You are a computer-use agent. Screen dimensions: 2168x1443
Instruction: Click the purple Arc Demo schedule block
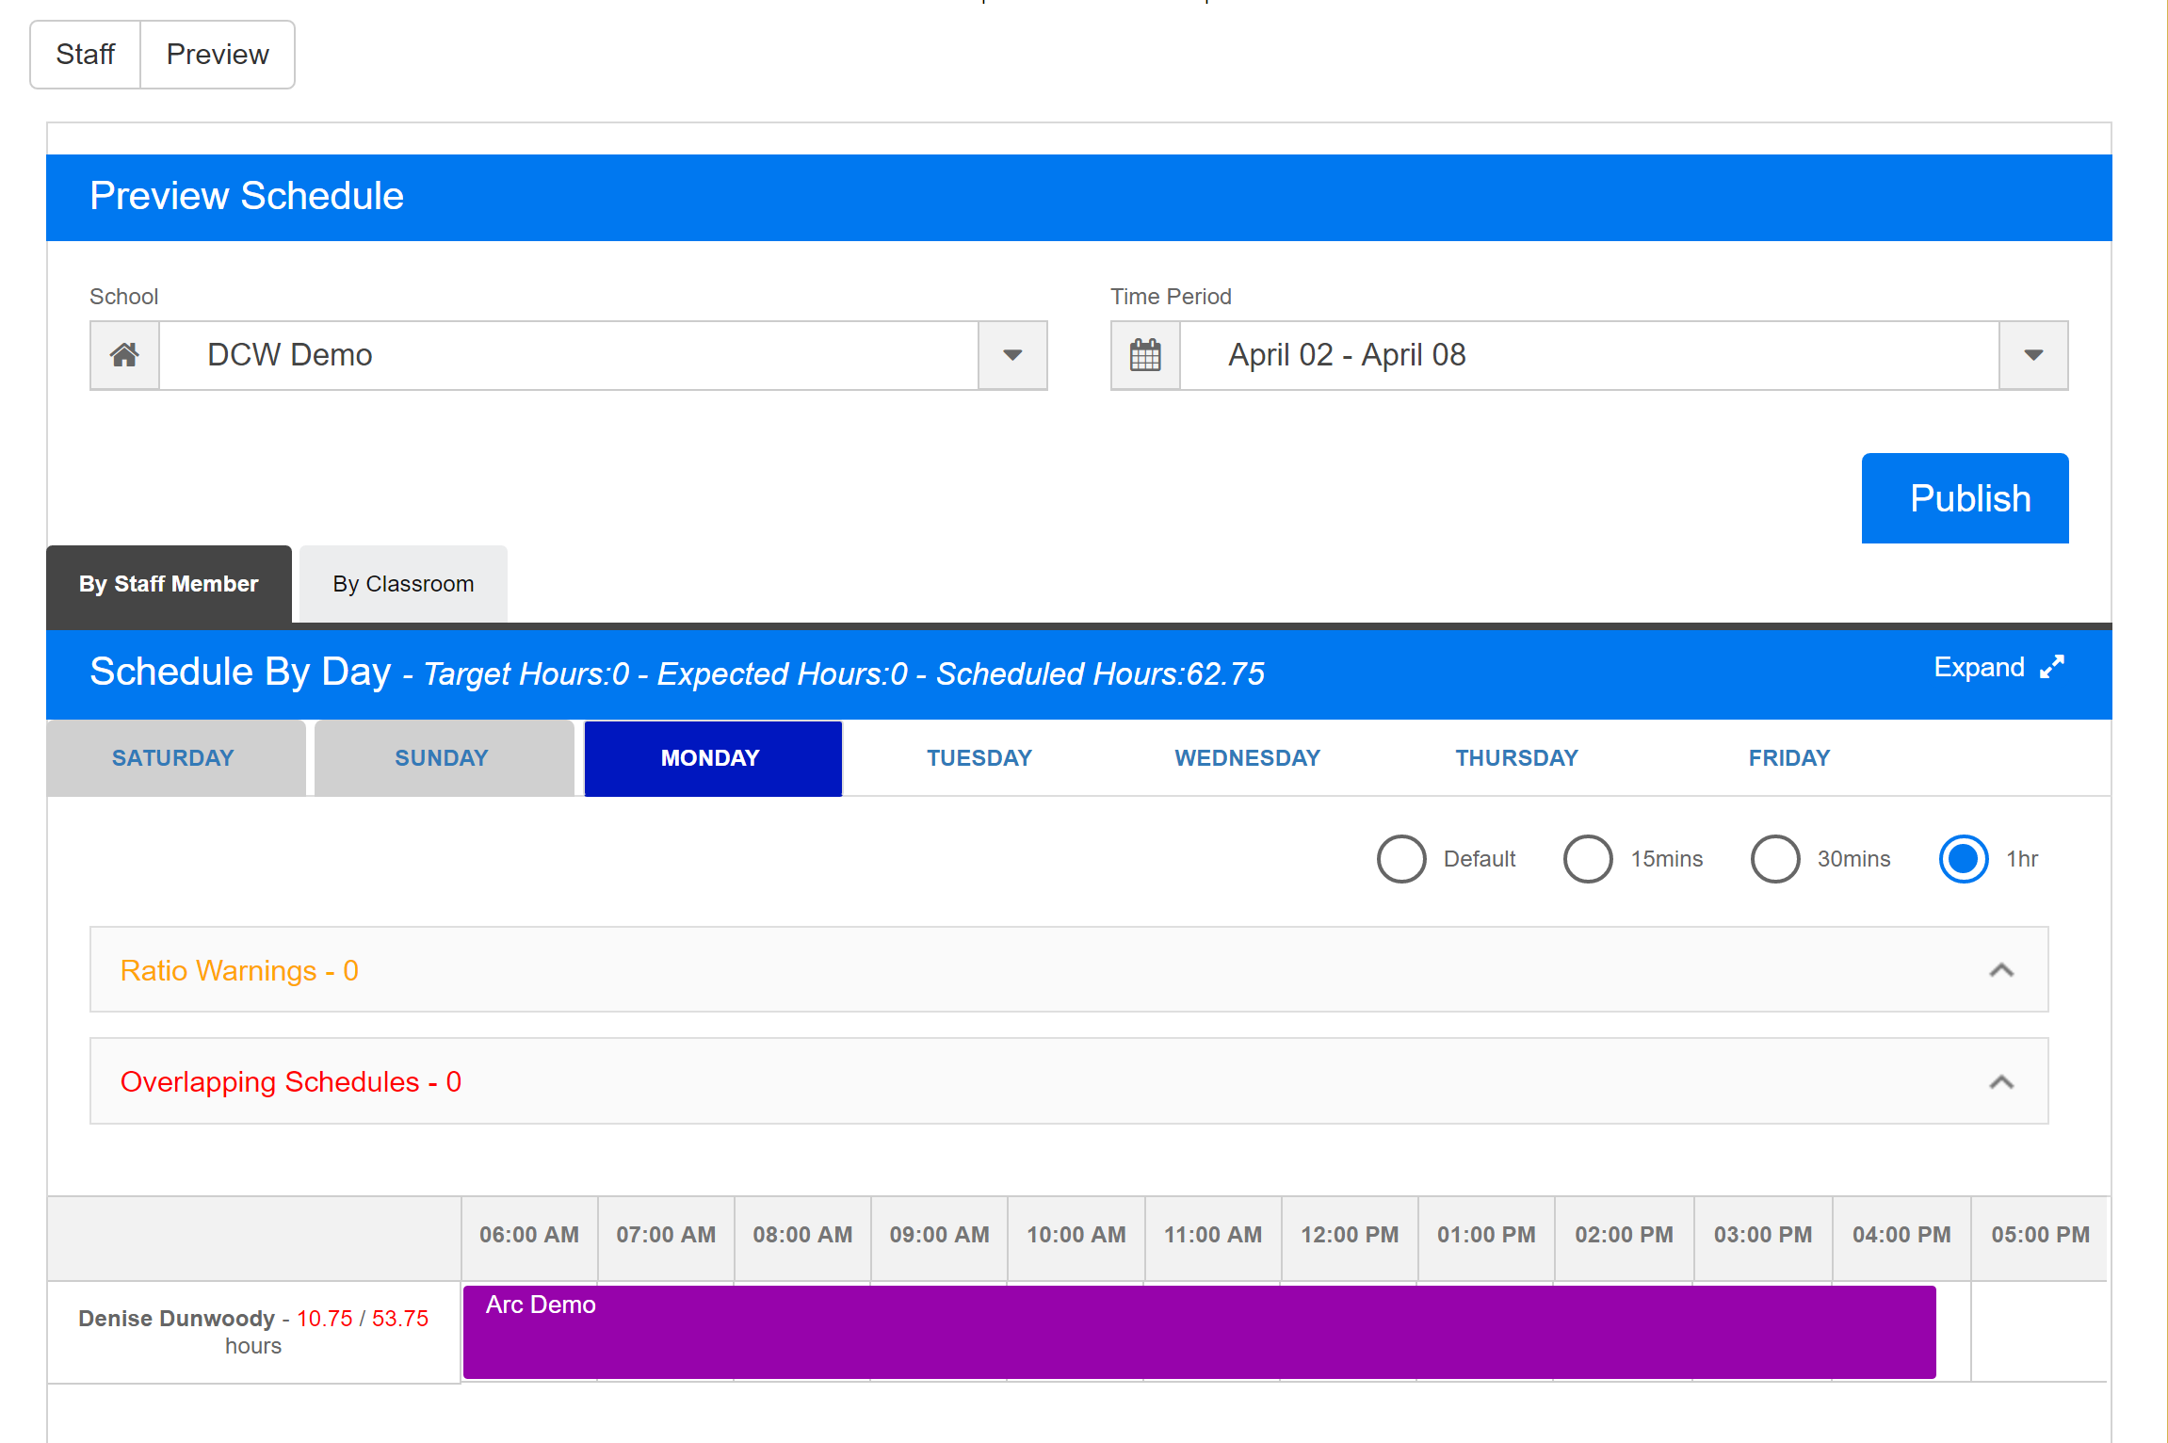pyautogui.click(x=1198, y=1332)
